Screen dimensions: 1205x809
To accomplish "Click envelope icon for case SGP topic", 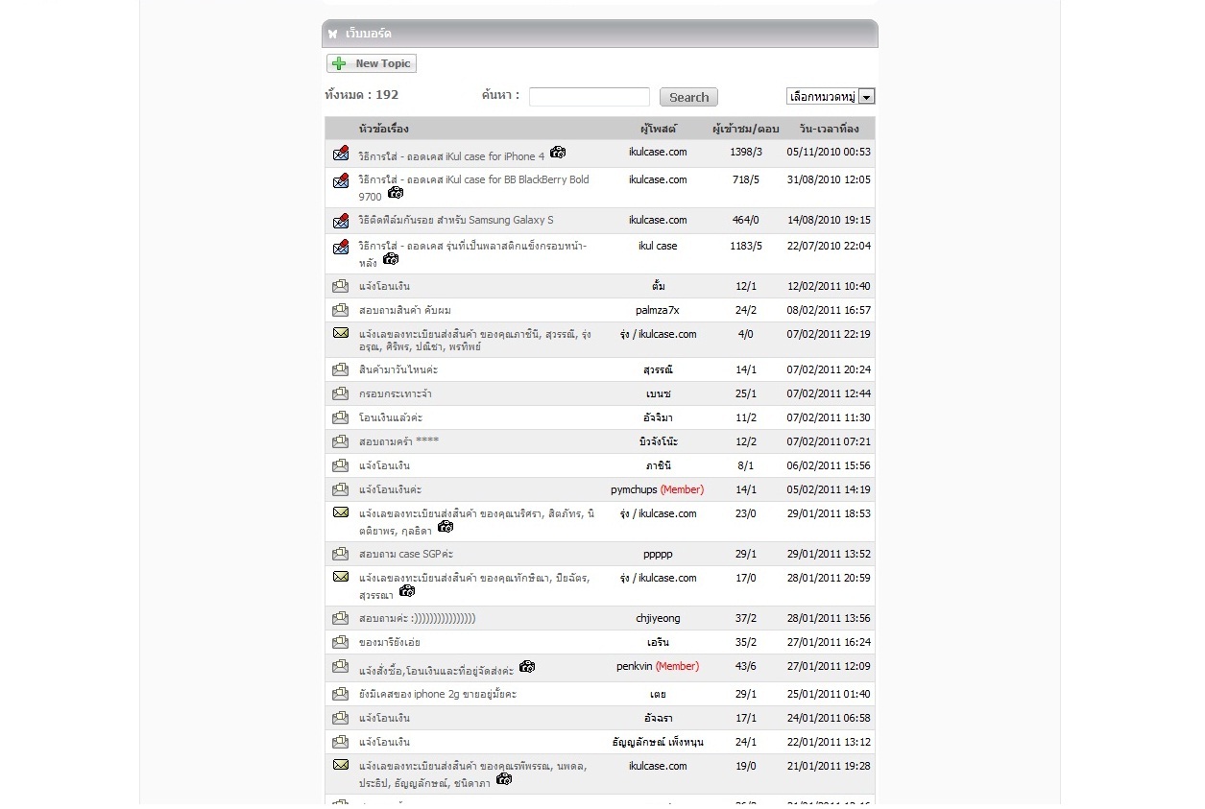I will 340,554.
